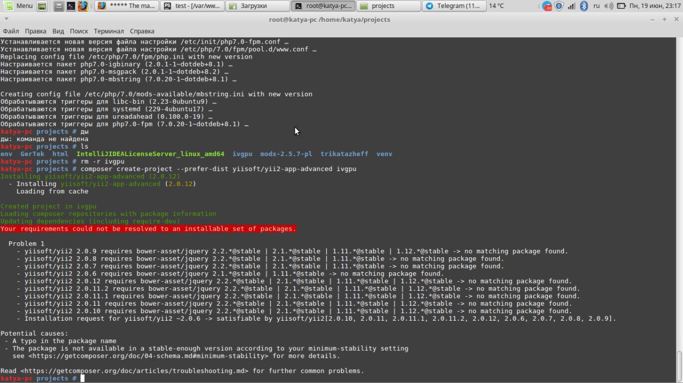Switch to PhpStorm 'test - [/var/ww...' window
Screen dimensions: 683x383
pos(191,6)
